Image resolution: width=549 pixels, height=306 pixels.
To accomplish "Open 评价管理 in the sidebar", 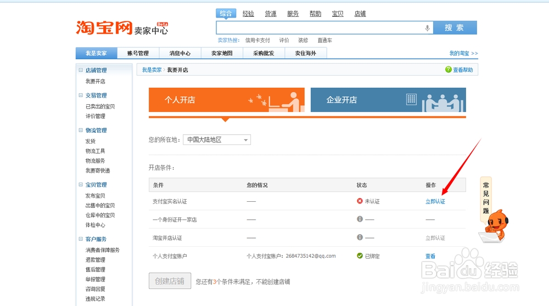I will click(x=95, y=116).
